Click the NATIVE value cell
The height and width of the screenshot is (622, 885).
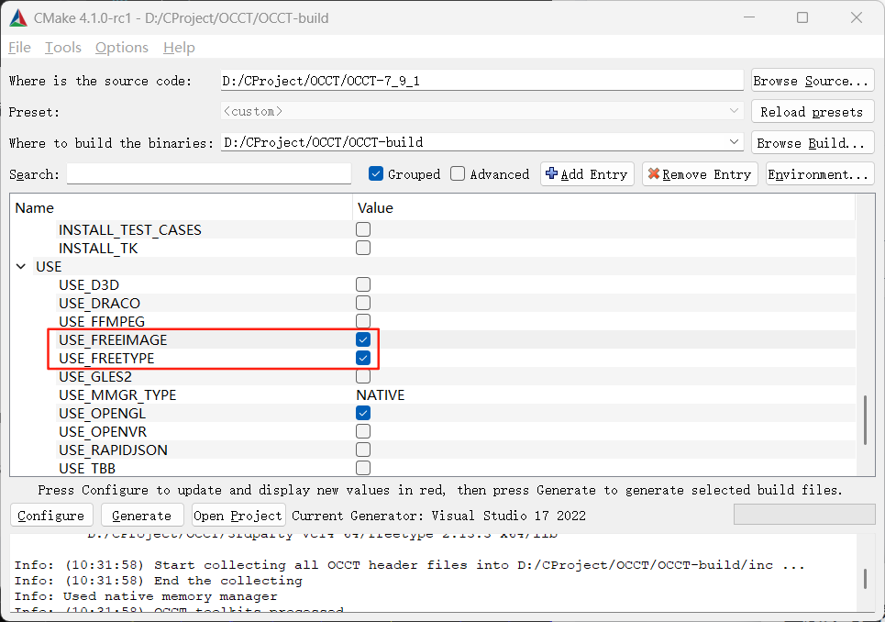click(381, 394)
